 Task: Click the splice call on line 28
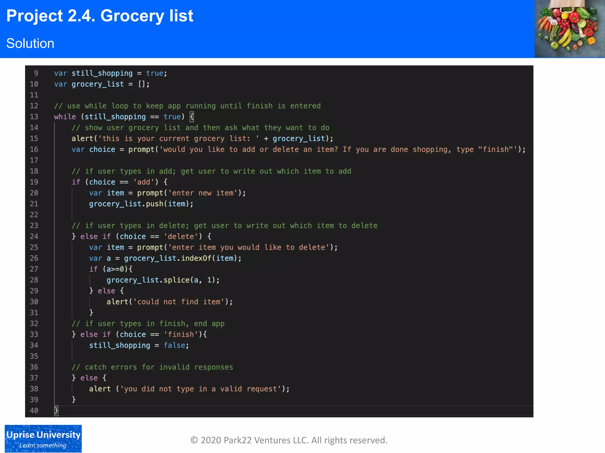(x=176, y=280)
